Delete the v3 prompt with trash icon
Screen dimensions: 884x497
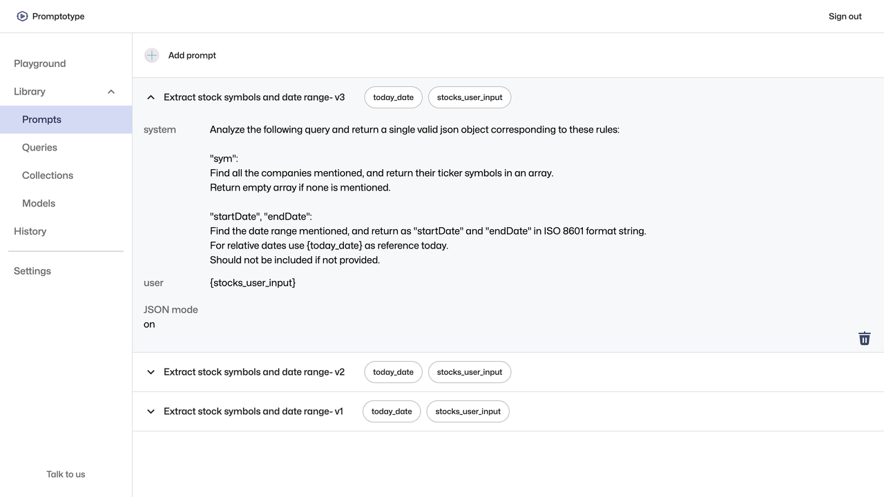864,338
